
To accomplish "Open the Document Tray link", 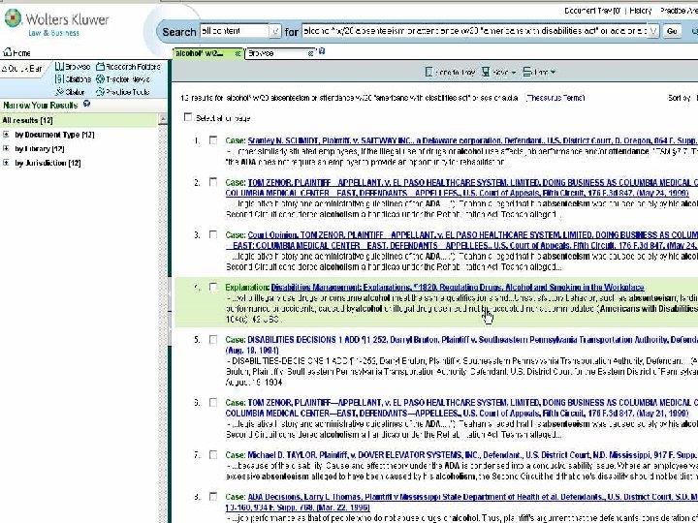I will click(592, 11).
